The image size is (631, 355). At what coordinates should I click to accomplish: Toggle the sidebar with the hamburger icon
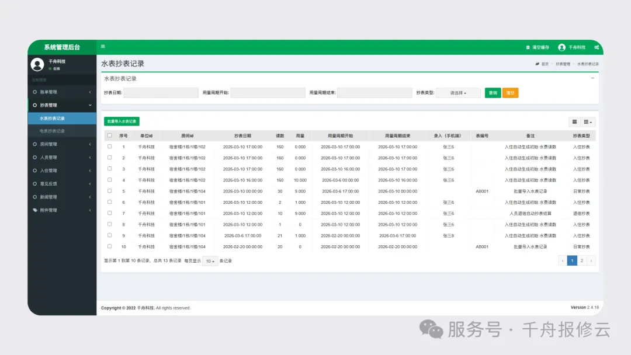click(x=103, y=47)
